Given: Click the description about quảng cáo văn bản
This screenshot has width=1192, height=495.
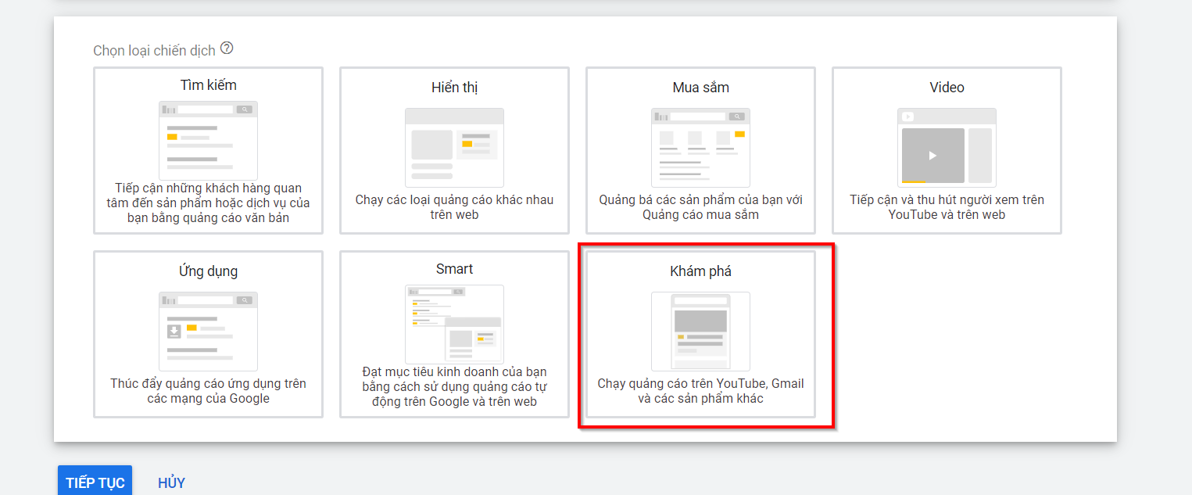Looking at the screenshot, I should [x=208, y=203].
